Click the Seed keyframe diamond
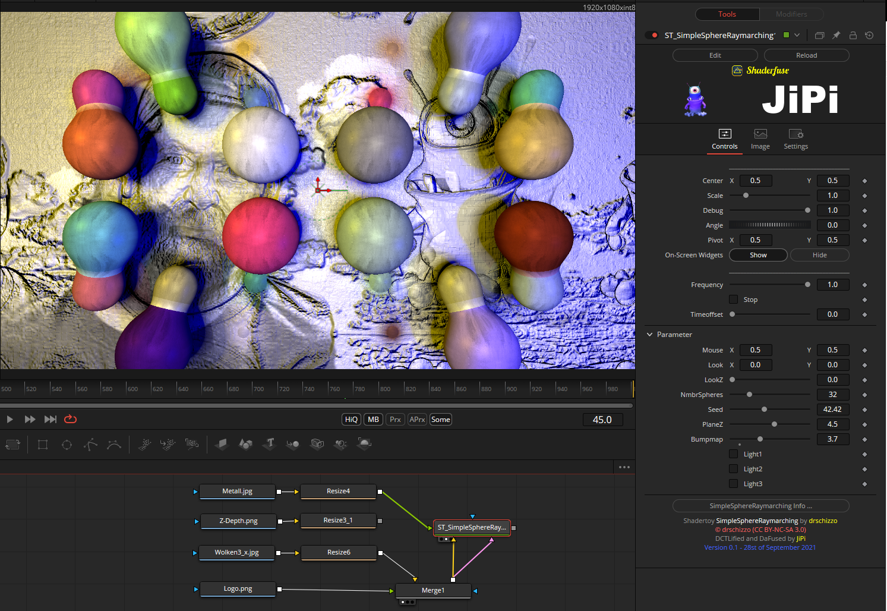The image size is (887, 611). [864, 410]
